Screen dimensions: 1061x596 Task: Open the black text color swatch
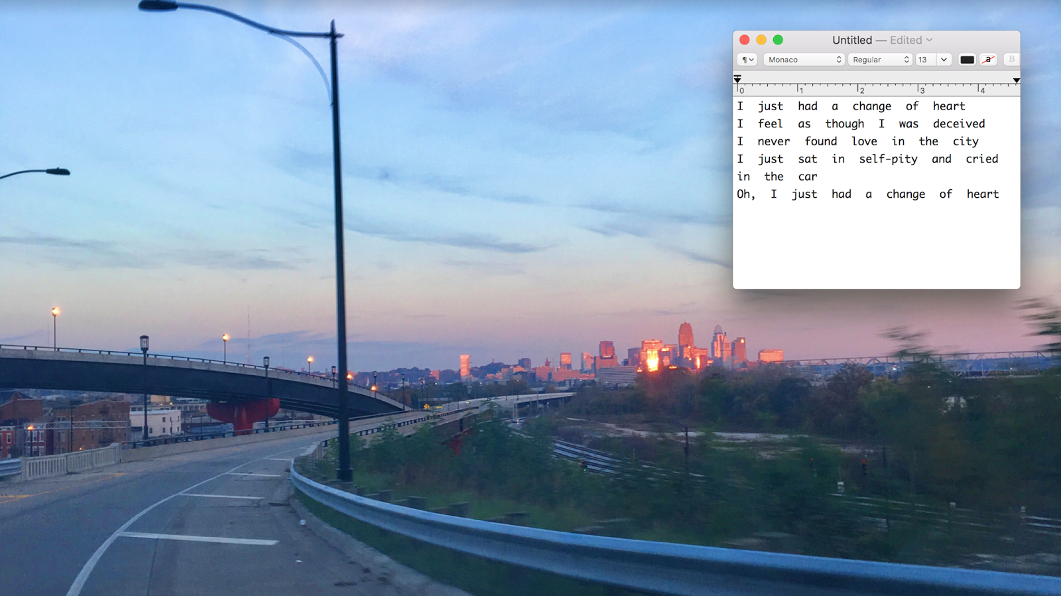pyautogui.click(x=967, y=60)
